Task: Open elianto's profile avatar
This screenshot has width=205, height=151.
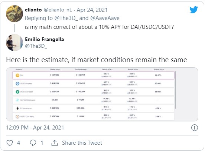Action: pyautogui.click(x=14, y=14)
